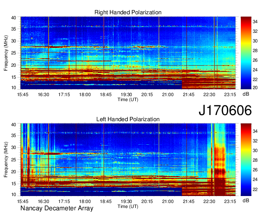Click the right-handed spectrogram image
Viewport: 262px width, 213px height.
pyautogui.click(x=128, y=53)
